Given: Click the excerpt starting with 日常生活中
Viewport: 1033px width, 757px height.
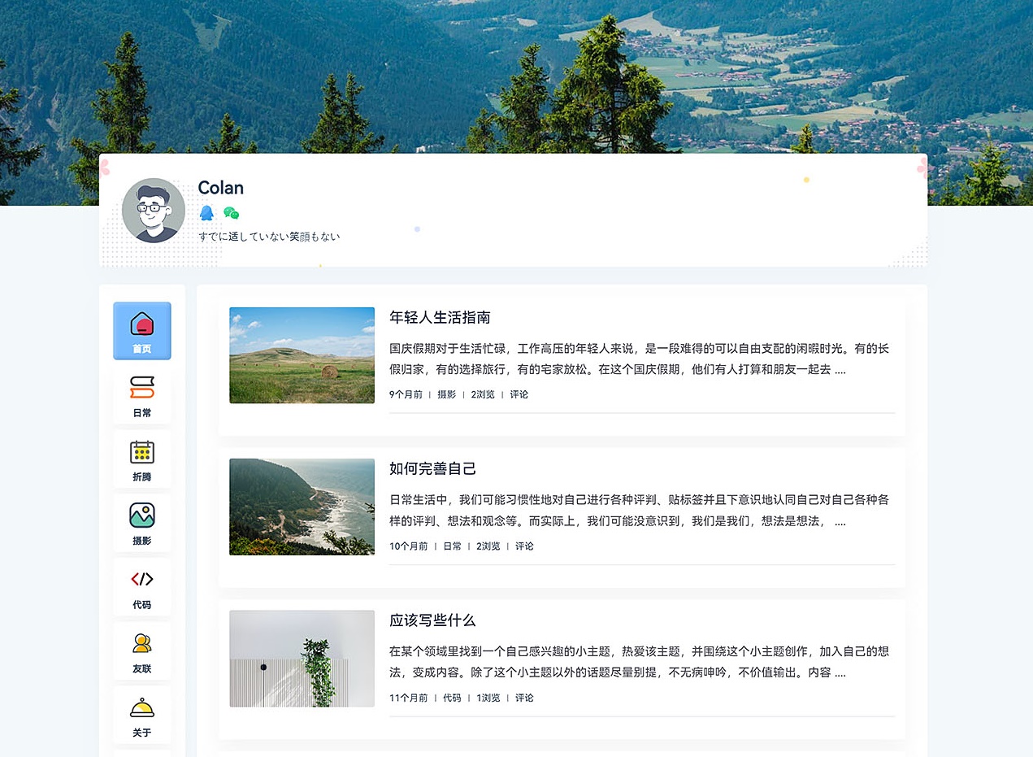Looking at the screenshot, I should pyautogui.click(x=640, y=511).
